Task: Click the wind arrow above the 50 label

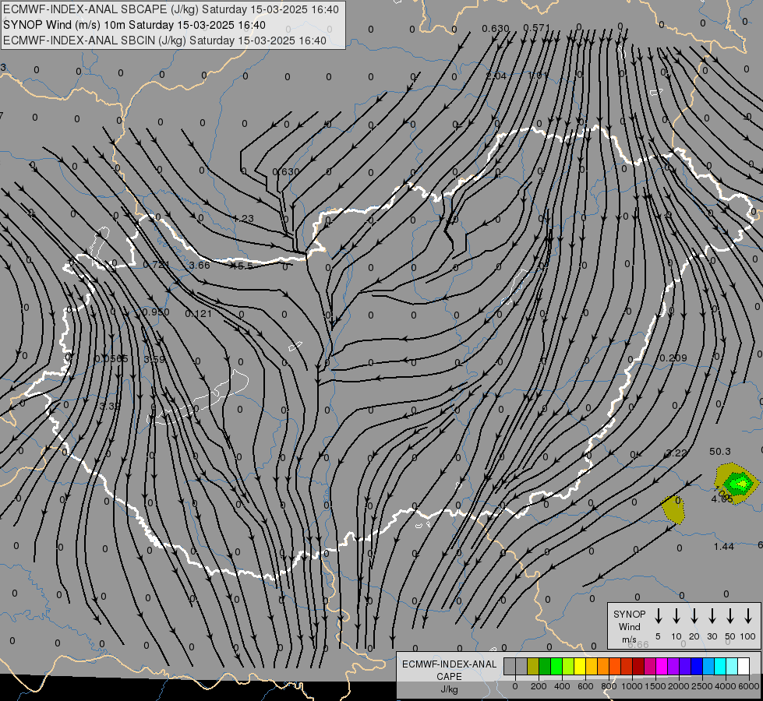Action: 730,616
